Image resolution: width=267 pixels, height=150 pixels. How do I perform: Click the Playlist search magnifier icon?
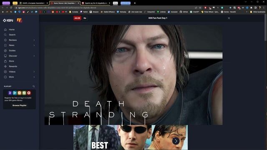(34, 86)
